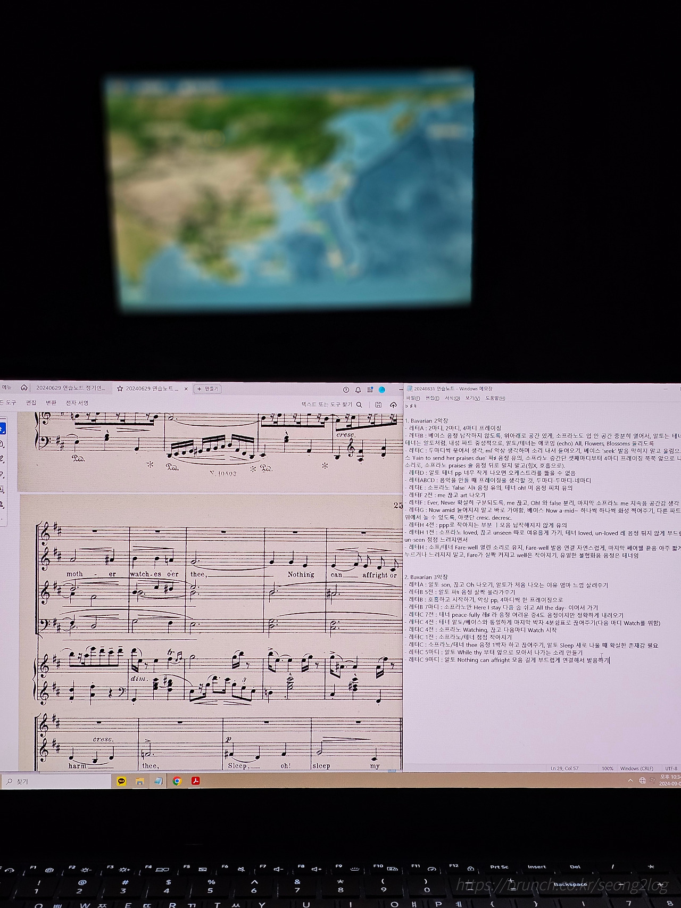Open the Acrobat 변환 toolbar tab

click(51, 403)
